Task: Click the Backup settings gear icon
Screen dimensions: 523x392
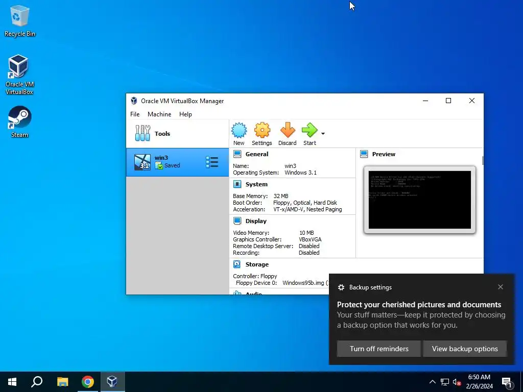Action: pos(341,287)
